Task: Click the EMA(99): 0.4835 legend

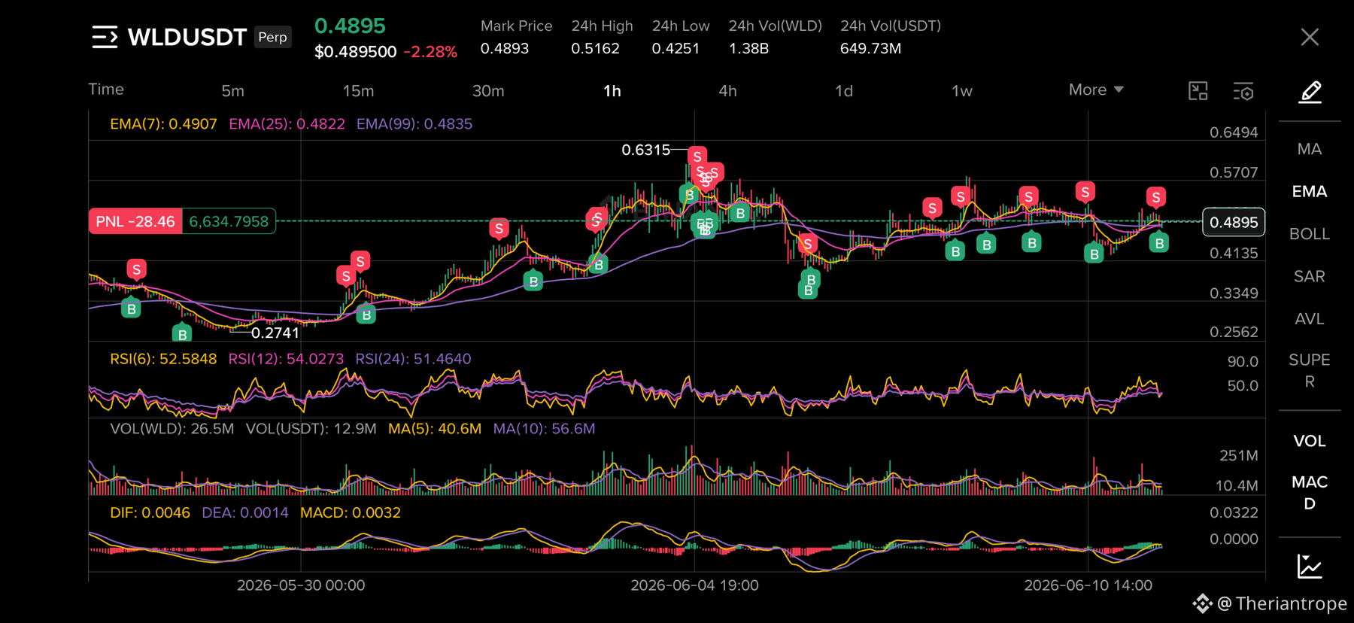Action: (x=414, y=124)
